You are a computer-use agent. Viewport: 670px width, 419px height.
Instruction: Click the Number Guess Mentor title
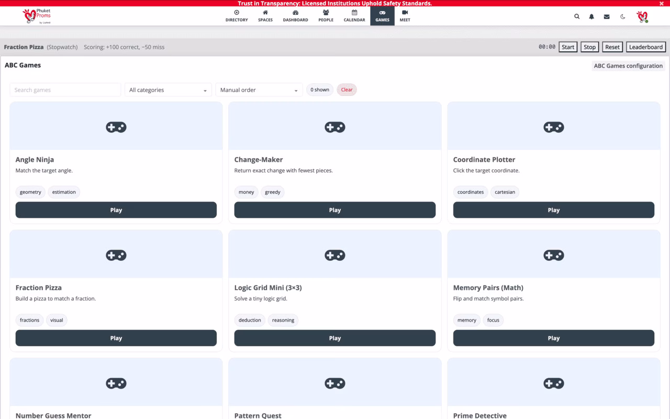(x=53, y=415)
